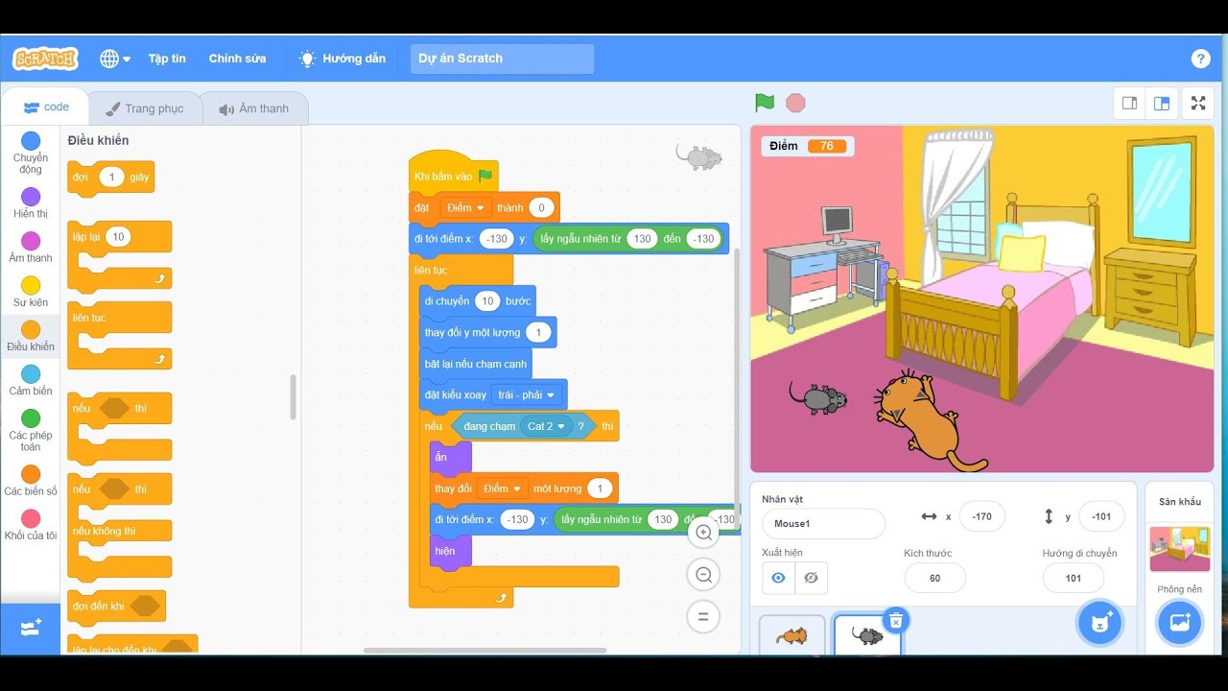The image size is (1228, 691).
Task: Open the language globe menu
Action: pyautogui.click(x=115, y=59)
